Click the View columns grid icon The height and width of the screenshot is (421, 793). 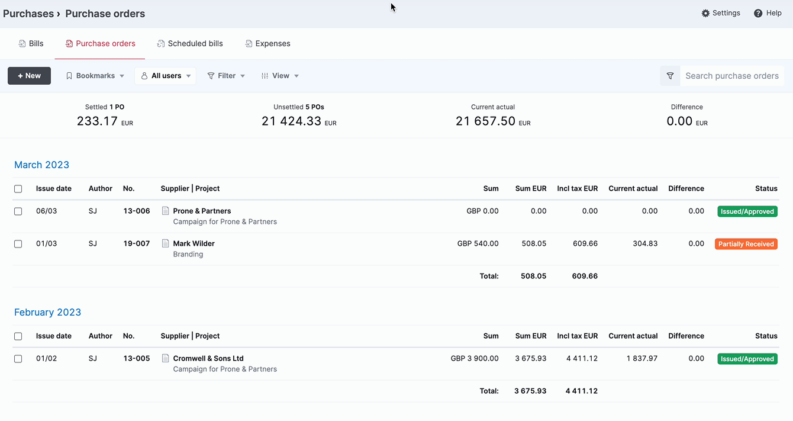(x=265, y=76)
